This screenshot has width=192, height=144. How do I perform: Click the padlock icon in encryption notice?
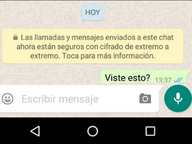point(15,37)
